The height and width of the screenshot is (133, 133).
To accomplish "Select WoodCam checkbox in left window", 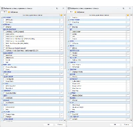I will [4, 98].
